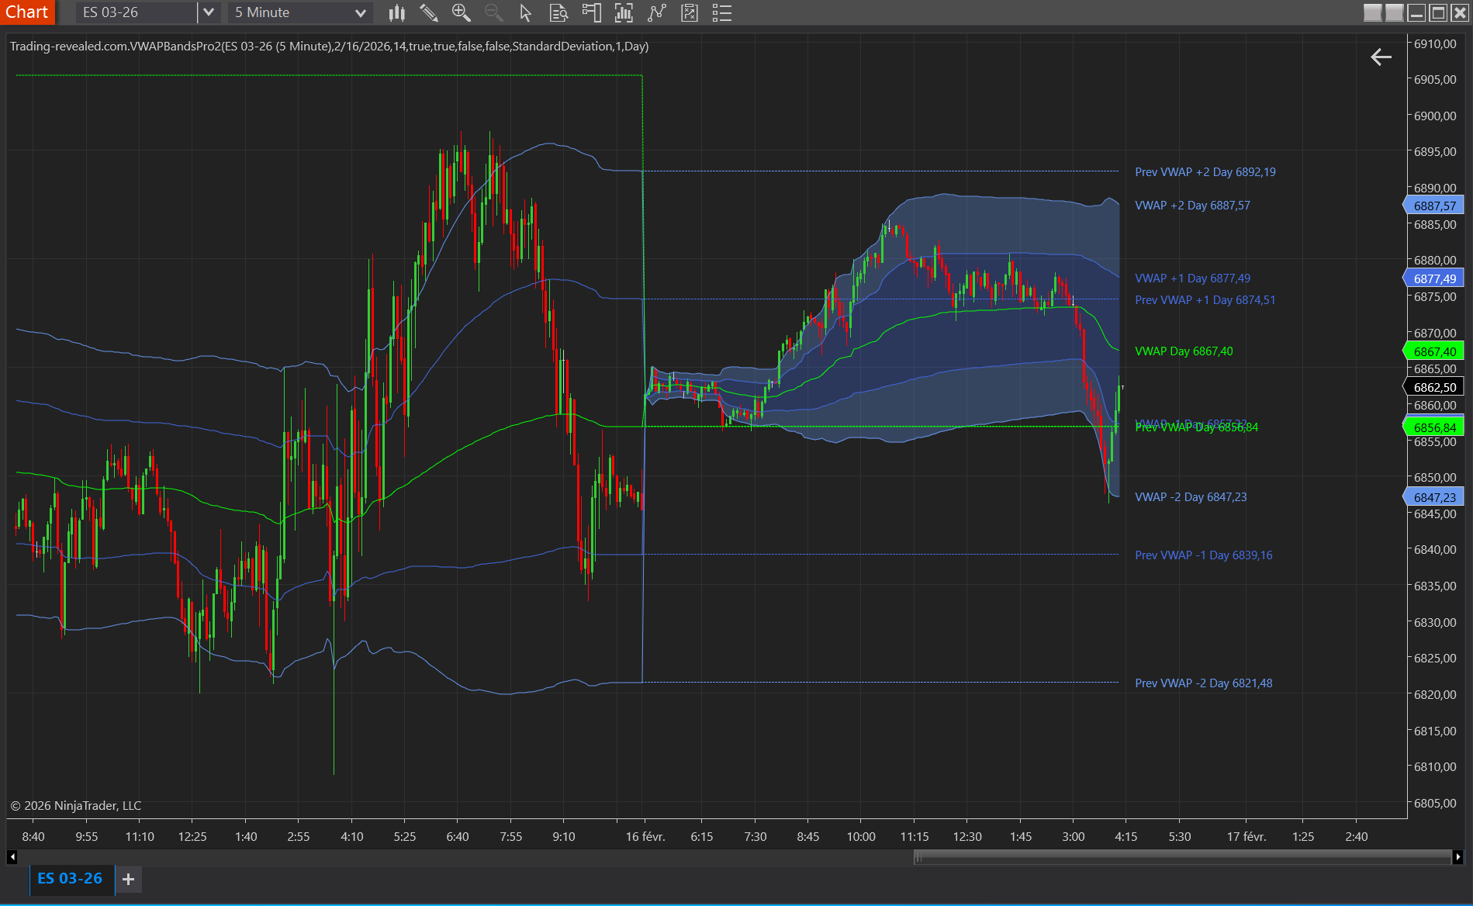The width and height of the screenshot is (1473, 906).
Task: Click the ES 03-26 instrument field
Action: 136,12
